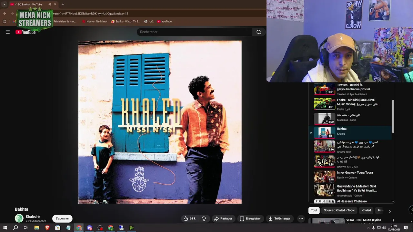Open the rdr2 bookmark

149,22
